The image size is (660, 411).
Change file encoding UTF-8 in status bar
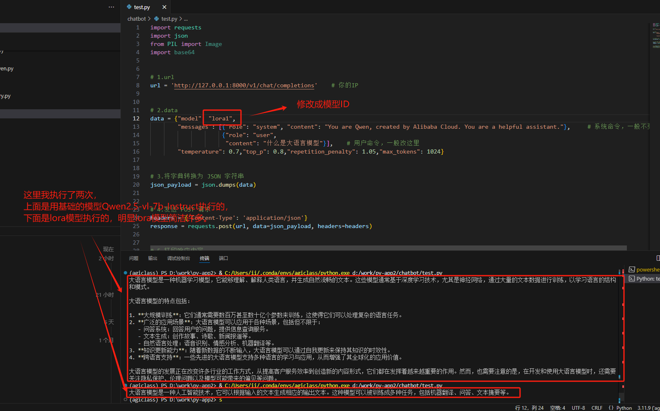point(578,408)
